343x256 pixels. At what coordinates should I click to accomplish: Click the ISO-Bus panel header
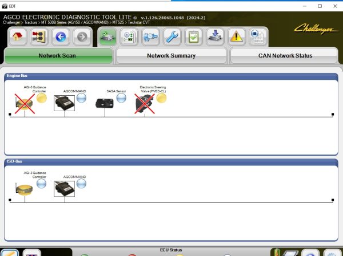pos(171,161)
